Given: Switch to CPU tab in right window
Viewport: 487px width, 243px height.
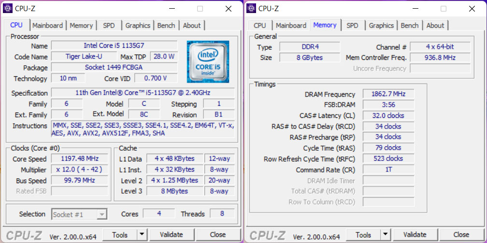Looking at the screenshot, I should (259, 26).
